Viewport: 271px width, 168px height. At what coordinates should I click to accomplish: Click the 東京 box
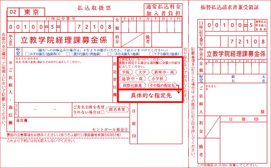point(32,12)
